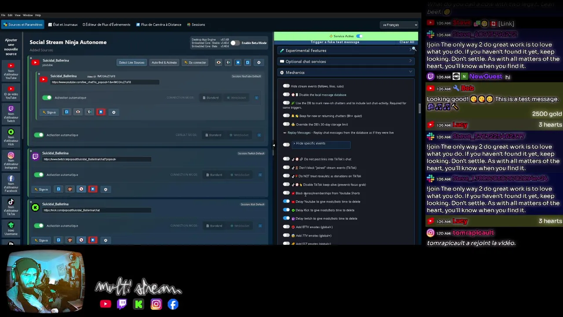Open Flux de Caméra à Distance tab
This screenshot has width=563, height=317.
(159, 25)
